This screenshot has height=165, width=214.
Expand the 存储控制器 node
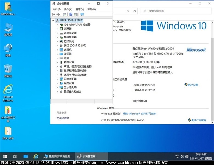pyautogui.click(x=57, y=37)
